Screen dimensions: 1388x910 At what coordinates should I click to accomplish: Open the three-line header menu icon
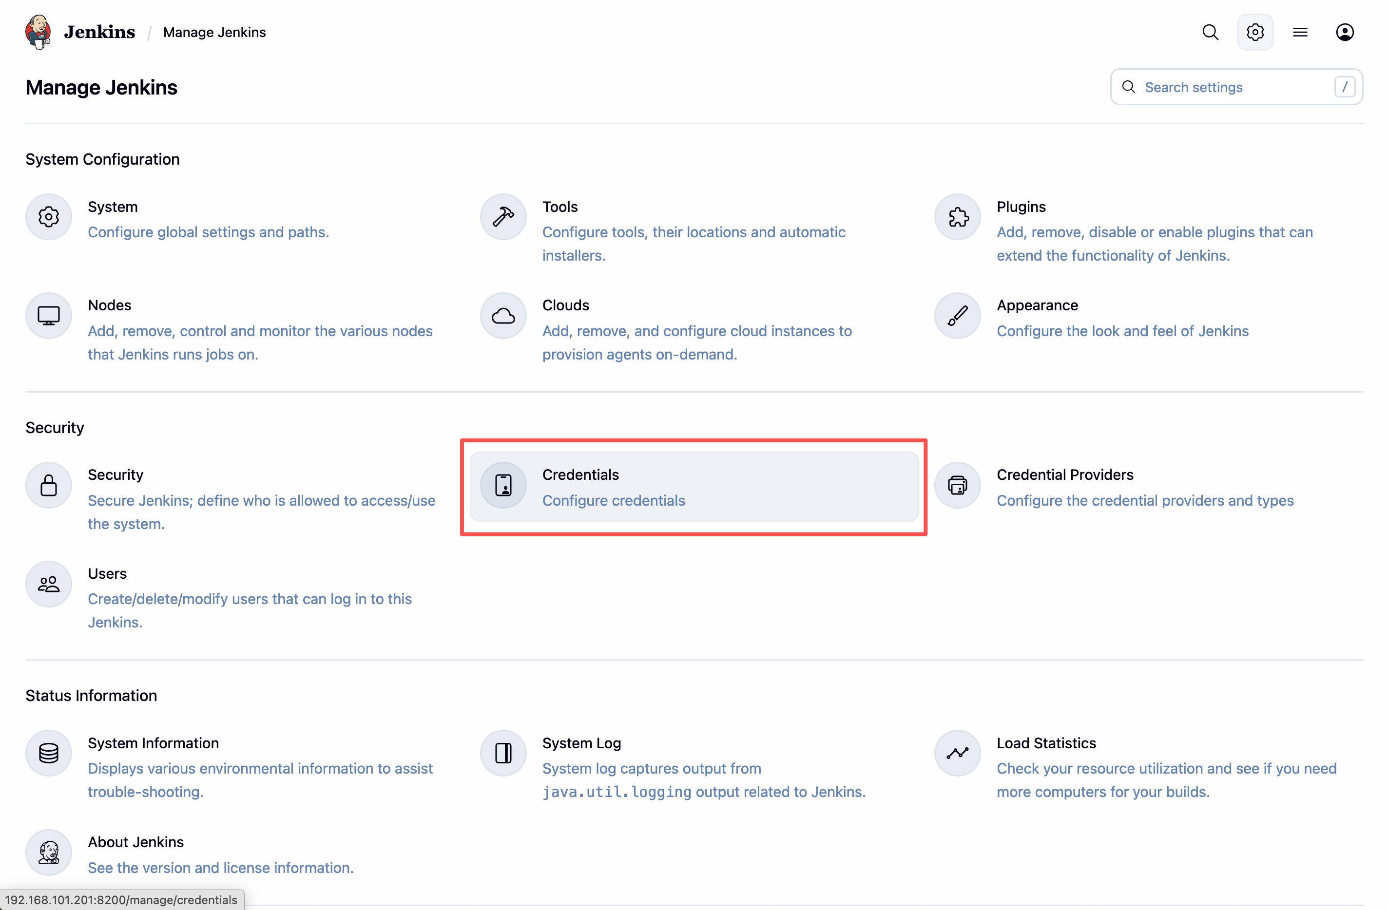click(1300, 32)
